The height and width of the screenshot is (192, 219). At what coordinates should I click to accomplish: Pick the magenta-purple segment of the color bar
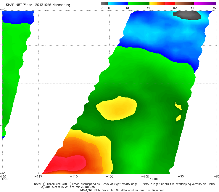click(205, 4)
